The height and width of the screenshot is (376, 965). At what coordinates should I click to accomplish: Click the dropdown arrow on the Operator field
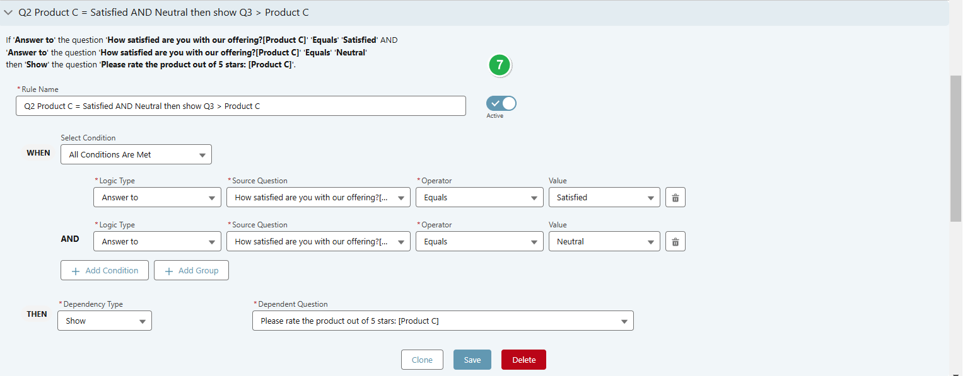[x=534, y=197]
